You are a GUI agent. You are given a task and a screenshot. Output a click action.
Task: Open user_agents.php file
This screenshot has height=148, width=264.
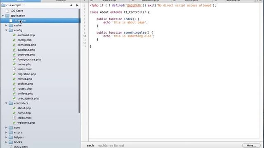tap(28, 98)
